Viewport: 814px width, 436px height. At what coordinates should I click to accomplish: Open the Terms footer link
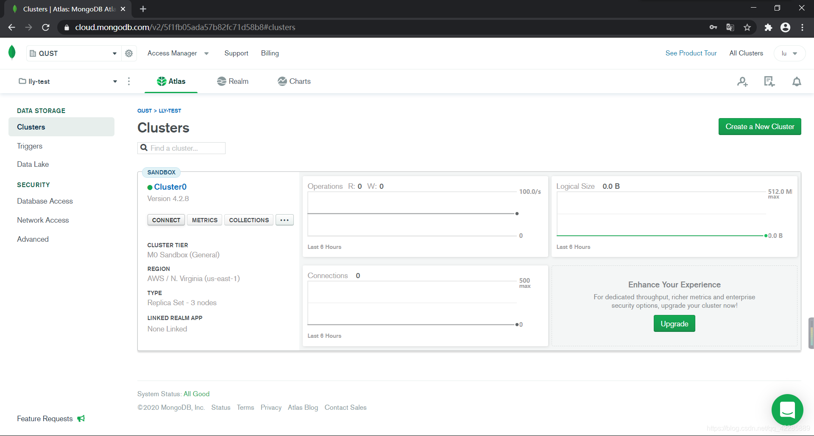pos(245,407)
